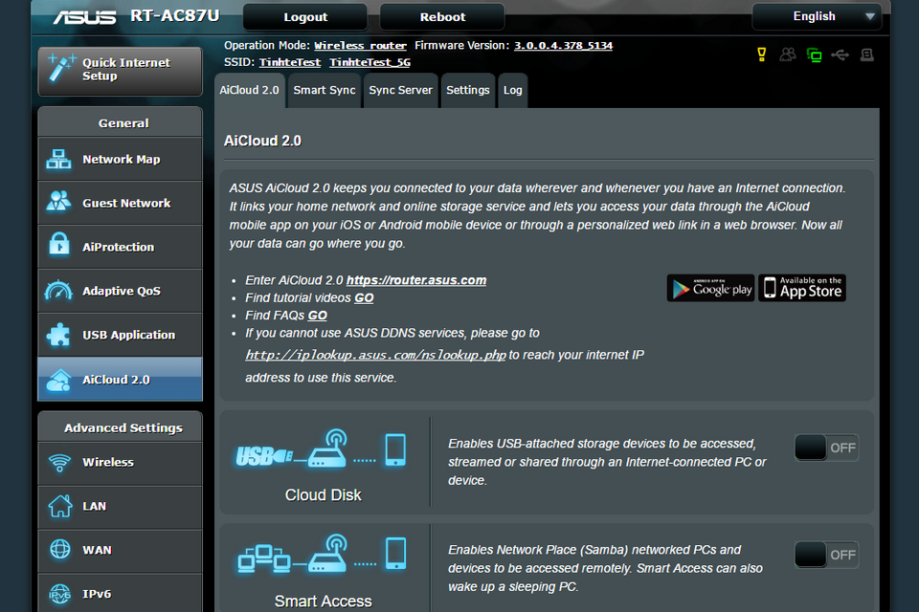Screen dimensions: 919x612
Task: Click the Reboot button
Action: [x=442, y=17]
